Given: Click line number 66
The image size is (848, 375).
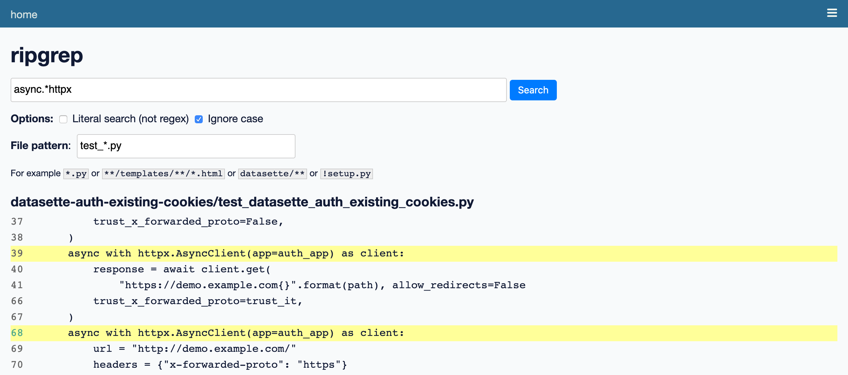Looking at the screenshot, I should click(17, 301).
